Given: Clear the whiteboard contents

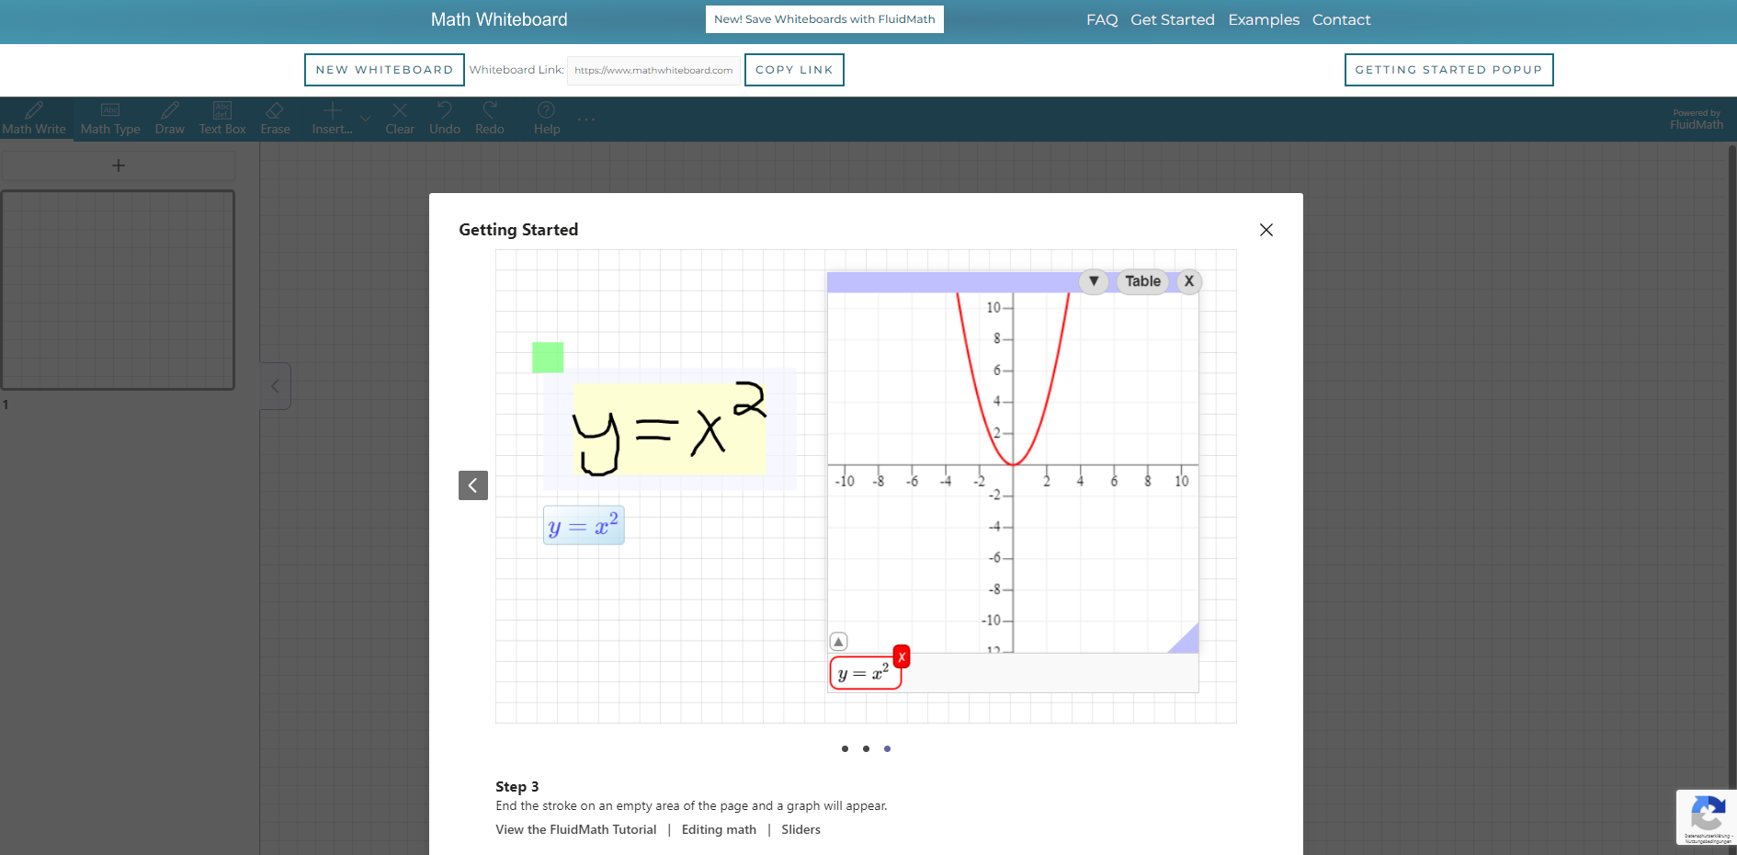Looking at the screenshot, I should pos(399,118).
